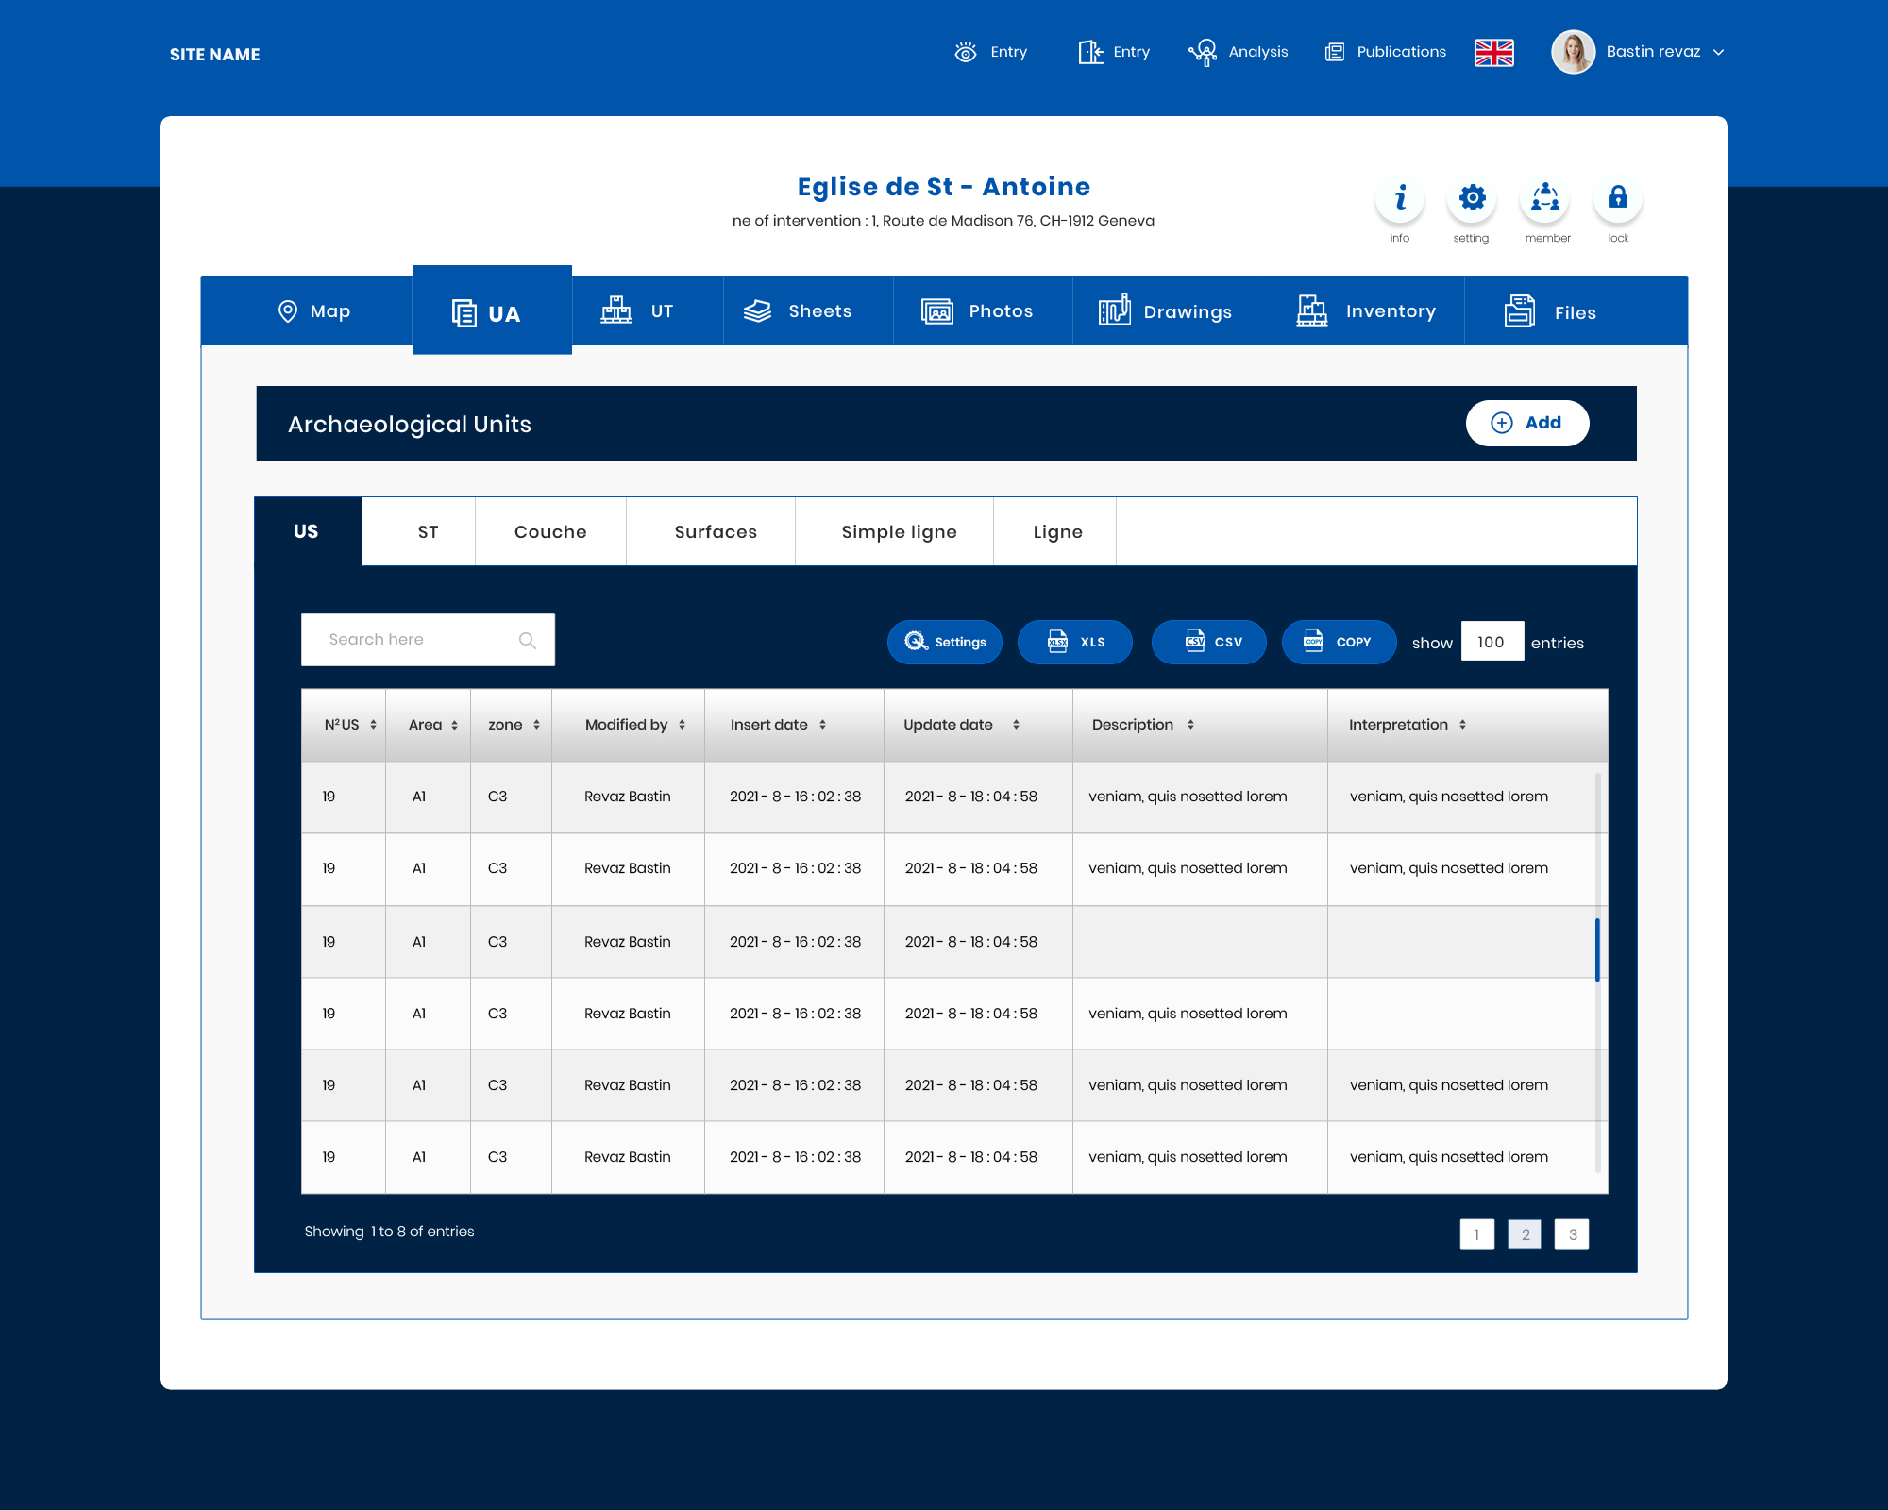Switch language using the British flag
1888x1510 pixels.
pyautogui.click(x=1494, y=52)
